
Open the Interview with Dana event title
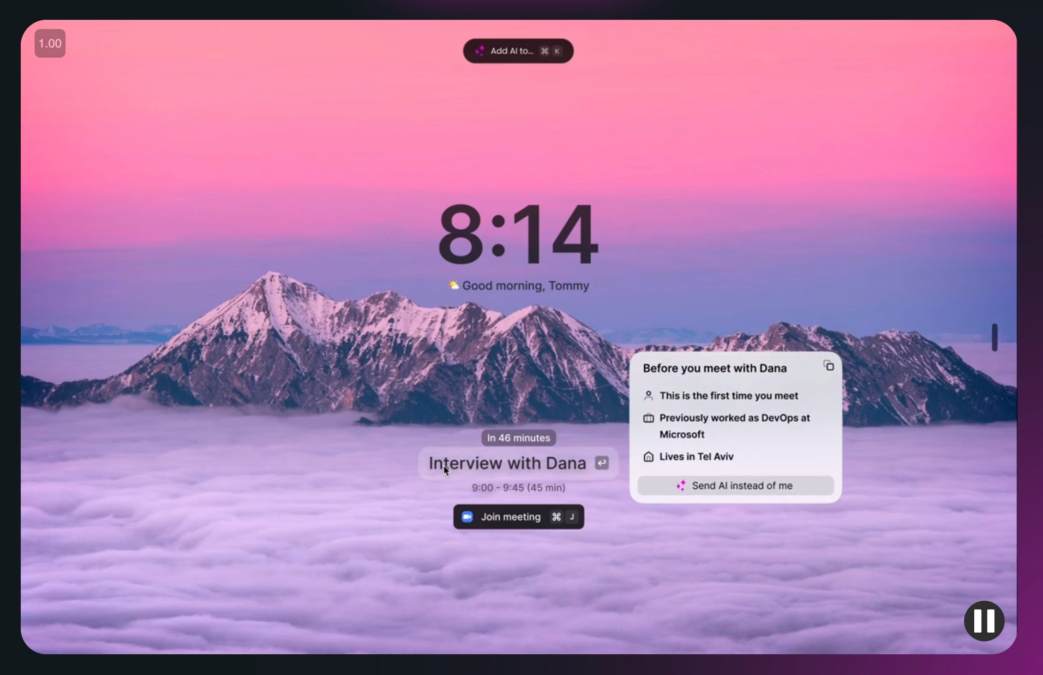coord(507,463)
